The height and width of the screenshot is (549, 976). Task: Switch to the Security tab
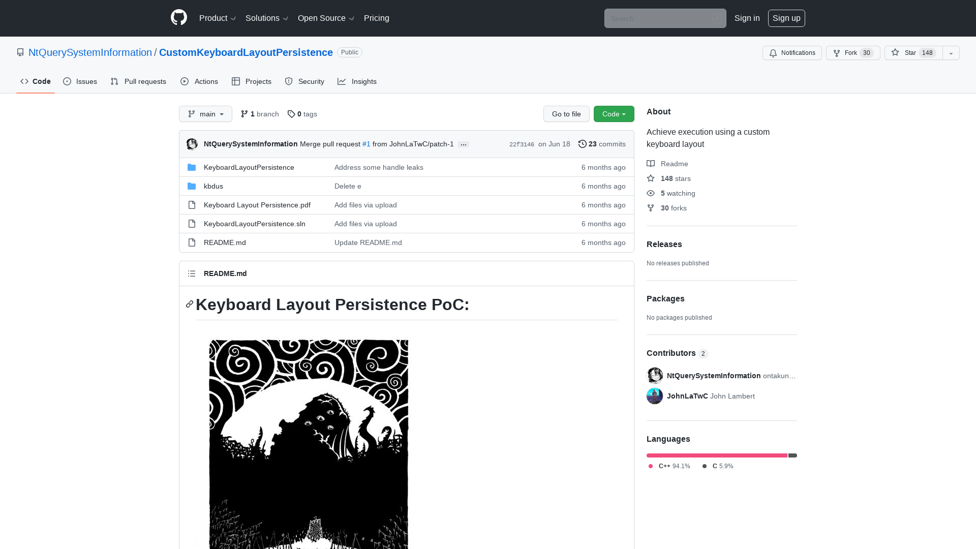[x=304, y=81]
